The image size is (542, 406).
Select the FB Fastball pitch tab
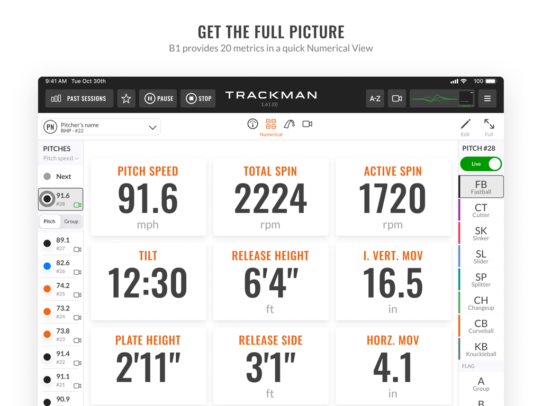(x=481, y=187)
